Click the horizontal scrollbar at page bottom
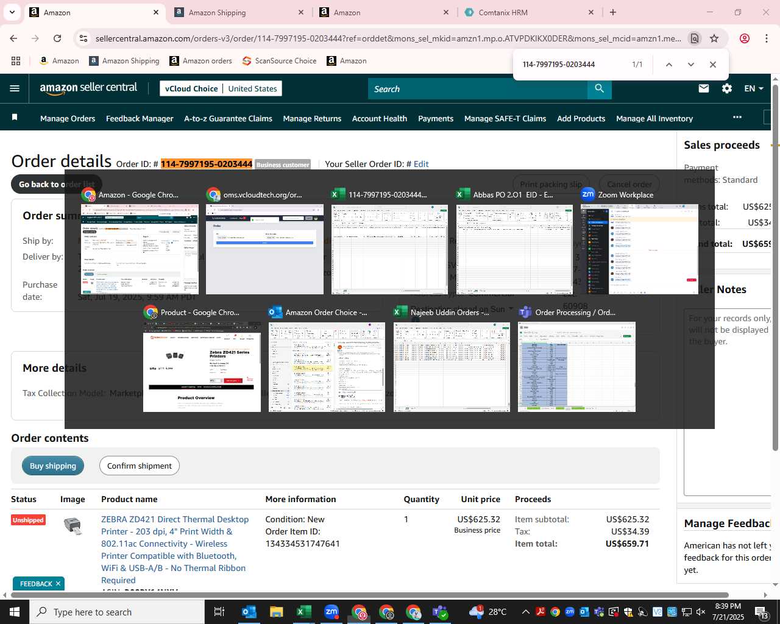This screenshot has width=780, height=624. coord(370,595)
